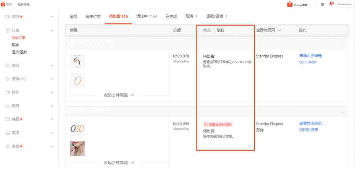Click the 营销中心 tag icon in sidebar

point(8,79)
